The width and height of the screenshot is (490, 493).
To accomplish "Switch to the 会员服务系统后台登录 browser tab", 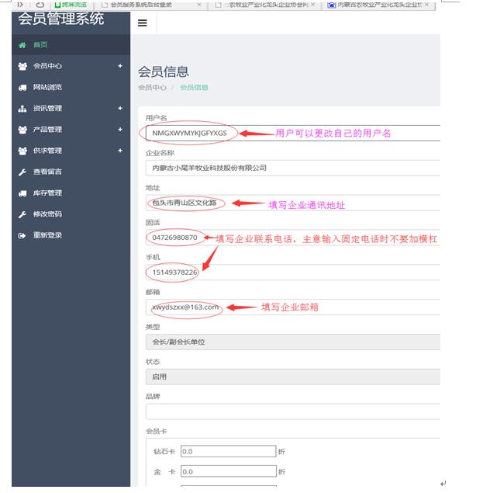I will tap(149, 5).
